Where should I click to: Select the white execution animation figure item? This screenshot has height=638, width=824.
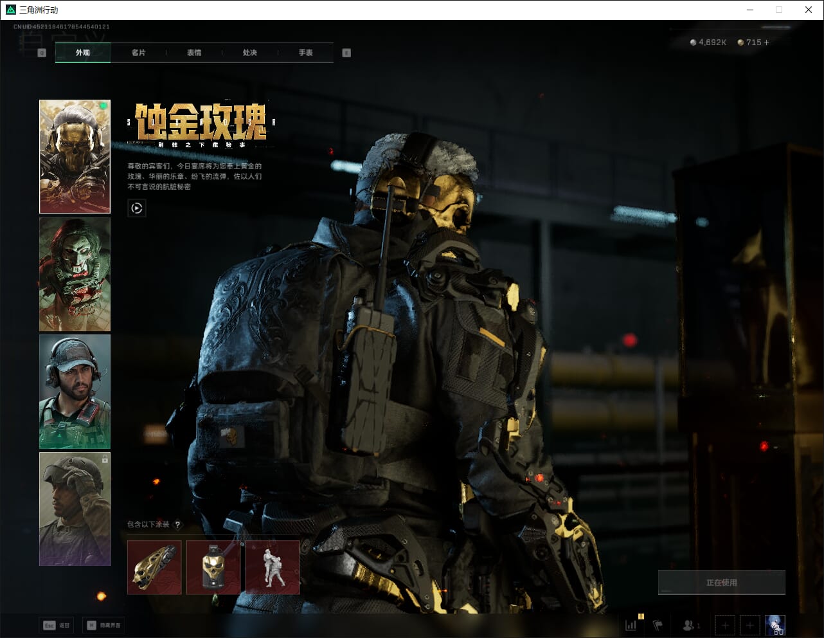pyautogui.click(x=273, y=567)
